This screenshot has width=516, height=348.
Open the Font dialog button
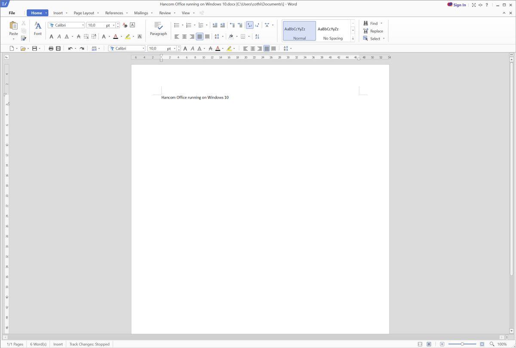pyautogui.click(x=38, y=28)
